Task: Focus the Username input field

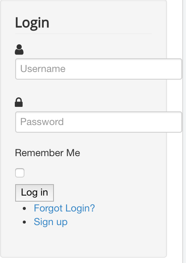Action: [x=99, y=69]
